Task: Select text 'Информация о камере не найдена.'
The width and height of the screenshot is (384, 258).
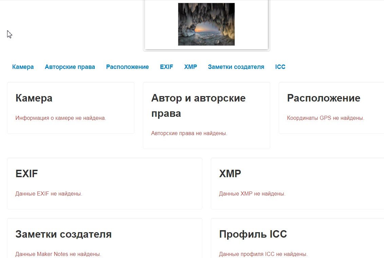Action: (x=61, y=118)
